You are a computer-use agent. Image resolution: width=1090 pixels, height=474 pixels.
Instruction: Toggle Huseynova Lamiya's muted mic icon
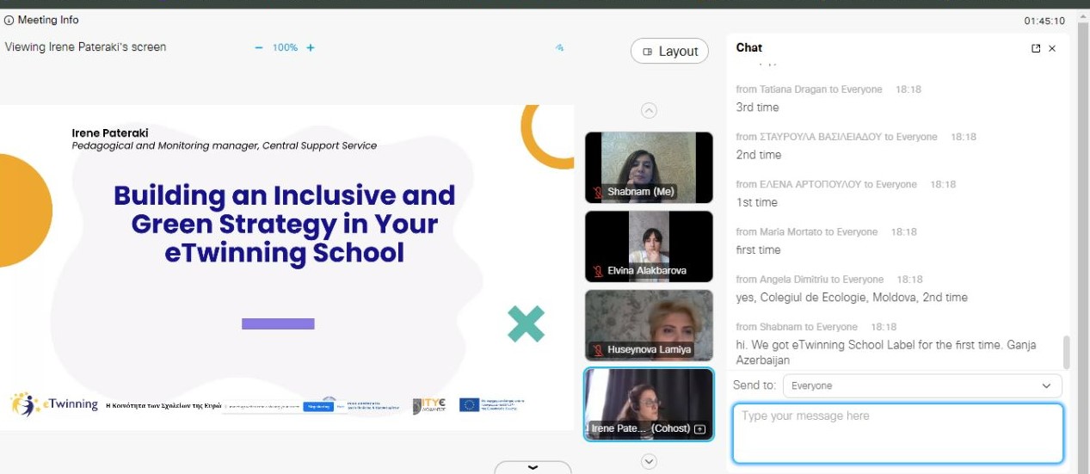pos(598,350)
